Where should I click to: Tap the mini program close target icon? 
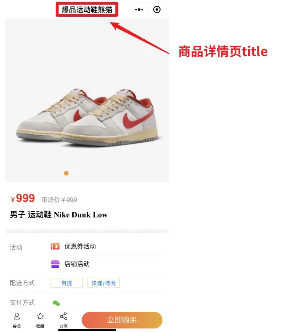[157, 10]
